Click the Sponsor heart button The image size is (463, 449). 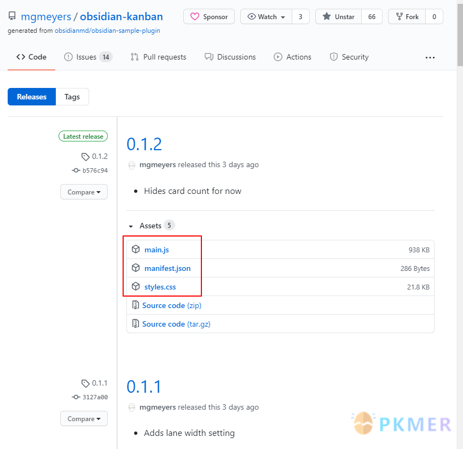tap(209, 16)
